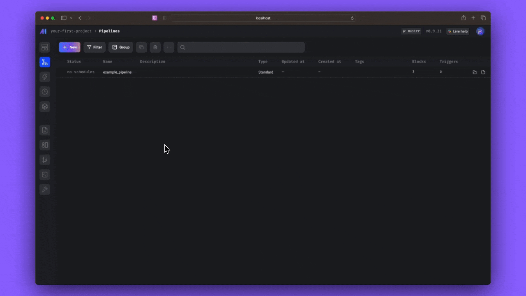Click the Mage logo in header
Screen dimensions: 526x296
pyautogui.click(x=43, y=31)
